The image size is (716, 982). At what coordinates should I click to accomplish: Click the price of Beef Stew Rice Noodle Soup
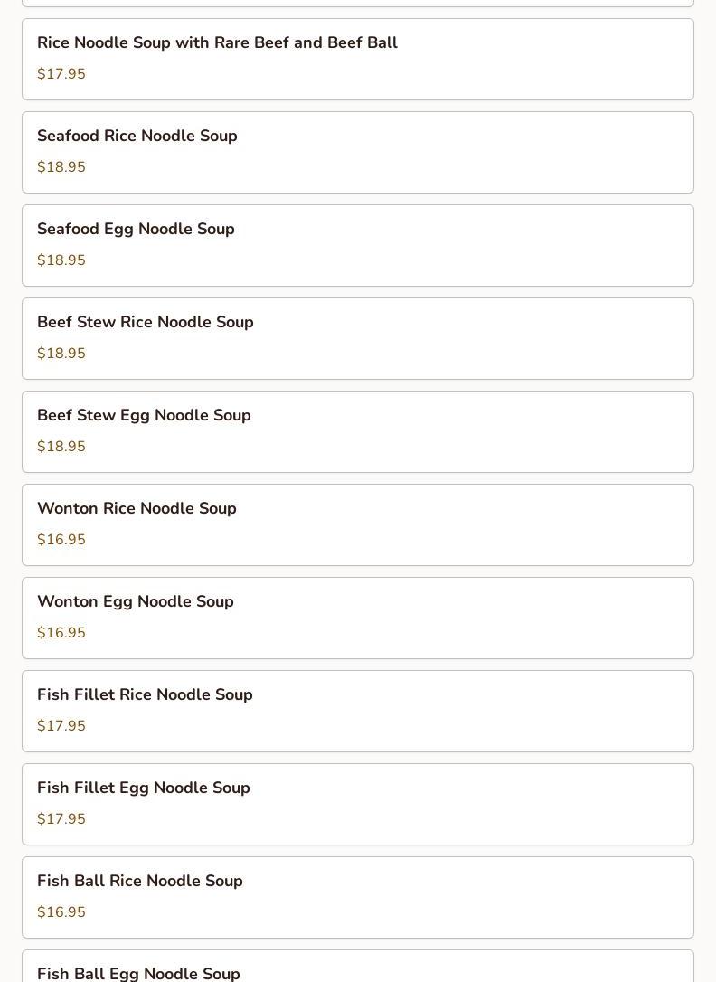click(x=61, y=354)
